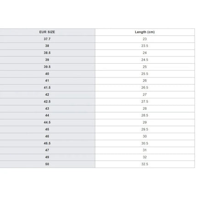Select the EUR size 46.5 cell
The height and width of the screenshot is (197, 197).
click(47, 143)
